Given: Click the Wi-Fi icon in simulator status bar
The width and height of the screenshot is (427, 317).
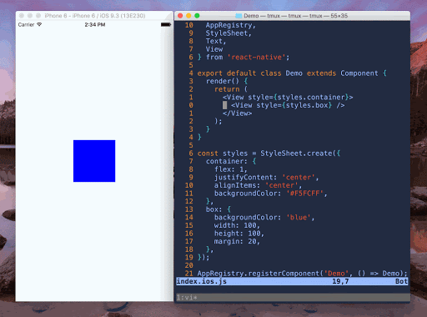Looking at the screenshot, I should pyautogui.click(x=39, y=24).
